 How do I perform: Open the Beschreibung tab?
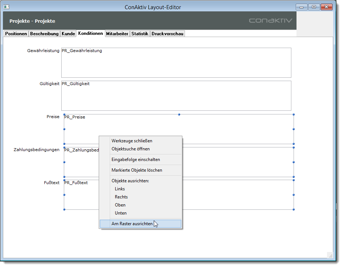pyautogui.click(x=44, y=34)
